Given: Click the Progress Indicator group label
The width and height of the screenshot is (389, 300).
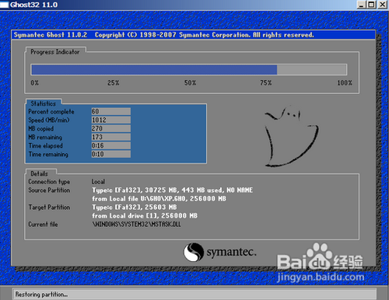Looking at the screenshot, I should point(55,52).
